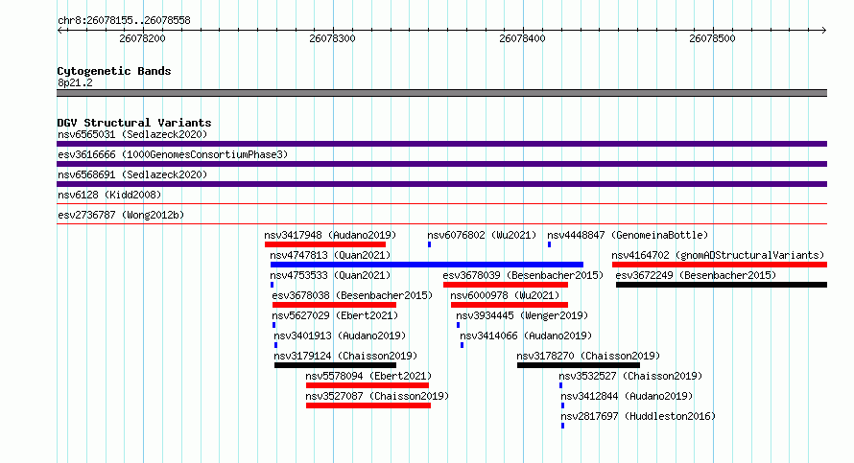Click the thin red line under esv2736787
854x463 pixels.
[x=441, y=223]
